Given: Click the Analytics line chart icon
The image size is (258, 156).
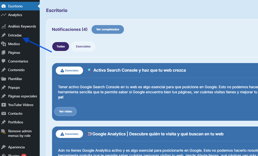Looking at the screenshot, I should [x=4, y=15].
